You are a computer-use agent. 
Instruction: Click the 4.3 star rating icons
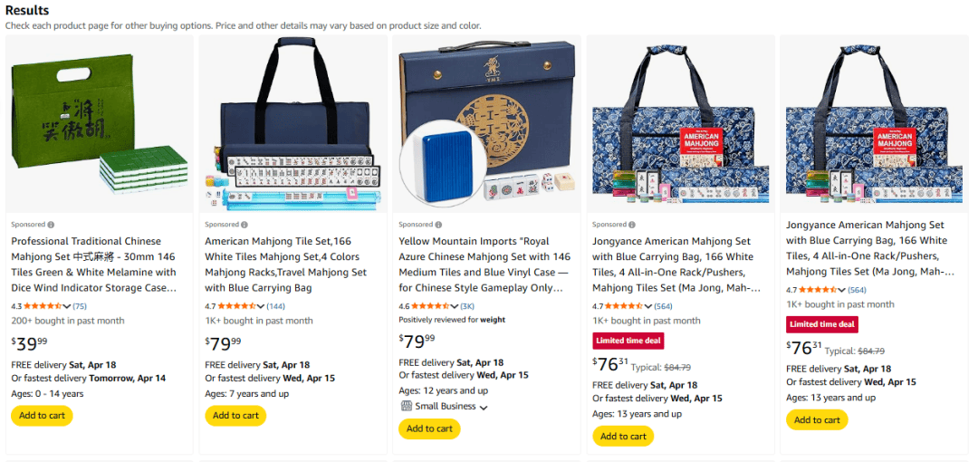pyautogui.click(x=43, y=306)
